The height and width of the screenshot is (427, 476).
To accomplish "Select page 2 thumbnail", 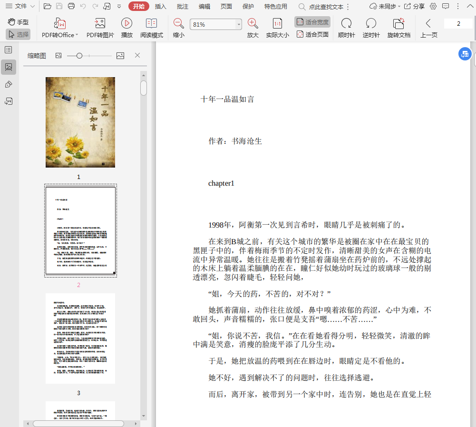I will point(80,231).
